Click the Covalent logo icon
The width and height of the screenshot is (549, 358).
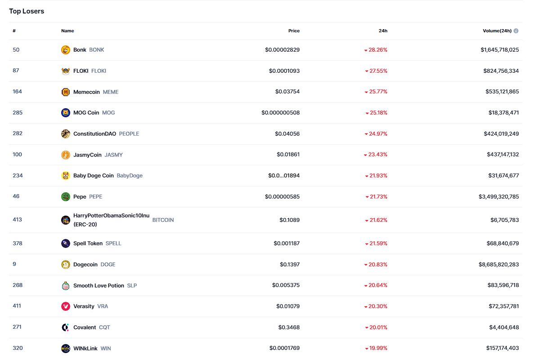click(x=66, y=327)
